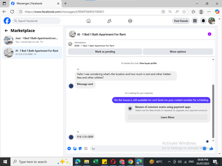This screenshot has height=166, width=222.
Task: Open the browser Favorites list icon
Action: tap(193, 12)
